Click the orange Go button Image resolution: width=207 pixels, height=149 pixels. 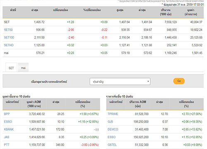[x=179, y=81]
